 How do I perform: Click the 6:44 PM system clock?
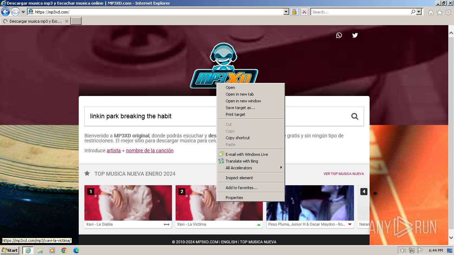click(x=436, y=250)
